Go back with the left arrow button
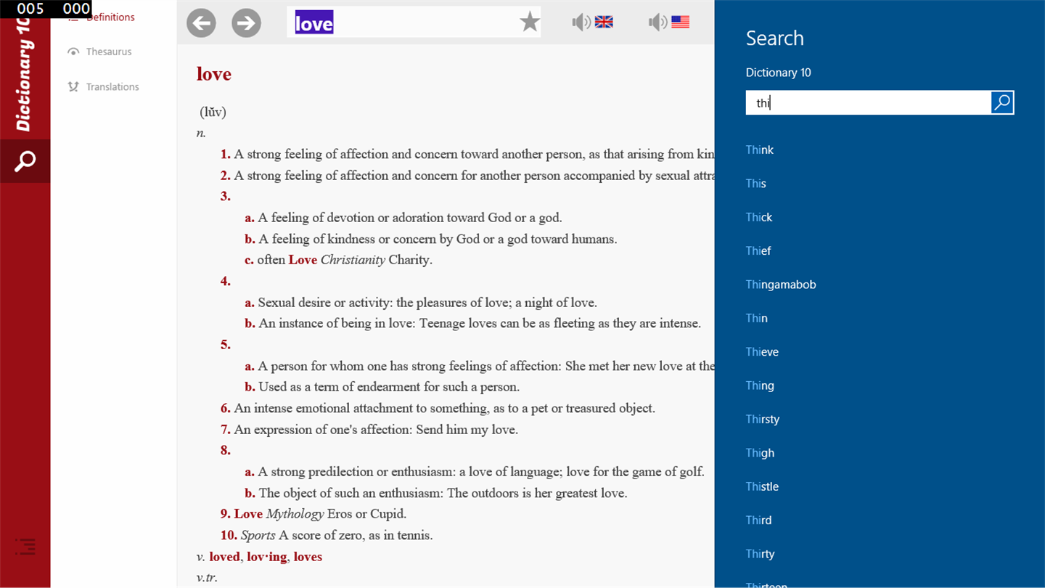 coord(201,23)
